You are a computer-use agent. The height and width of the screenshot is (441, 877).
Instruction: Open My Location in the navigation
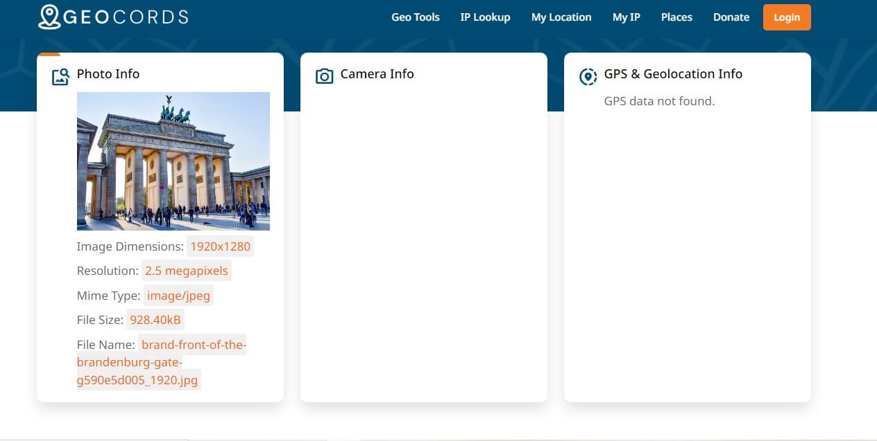[561, 17]
